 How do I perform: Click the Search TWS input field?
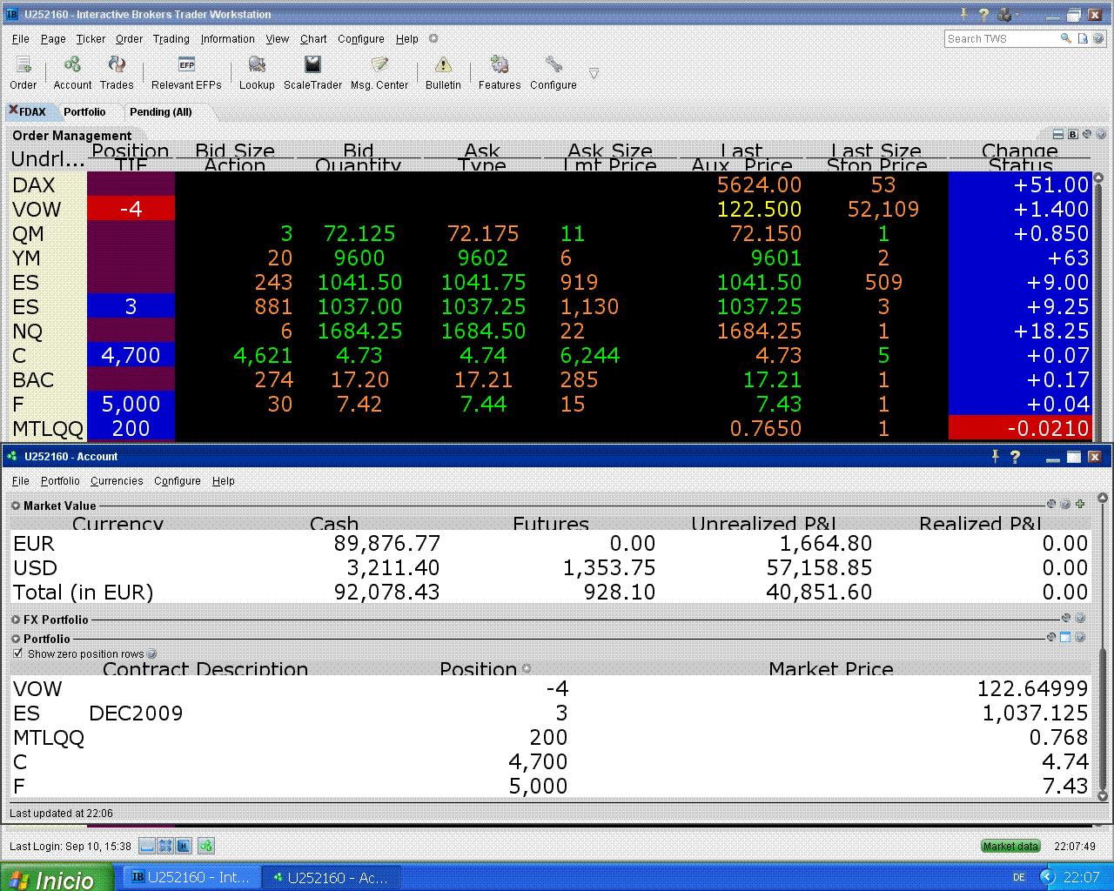[1001, 39]
